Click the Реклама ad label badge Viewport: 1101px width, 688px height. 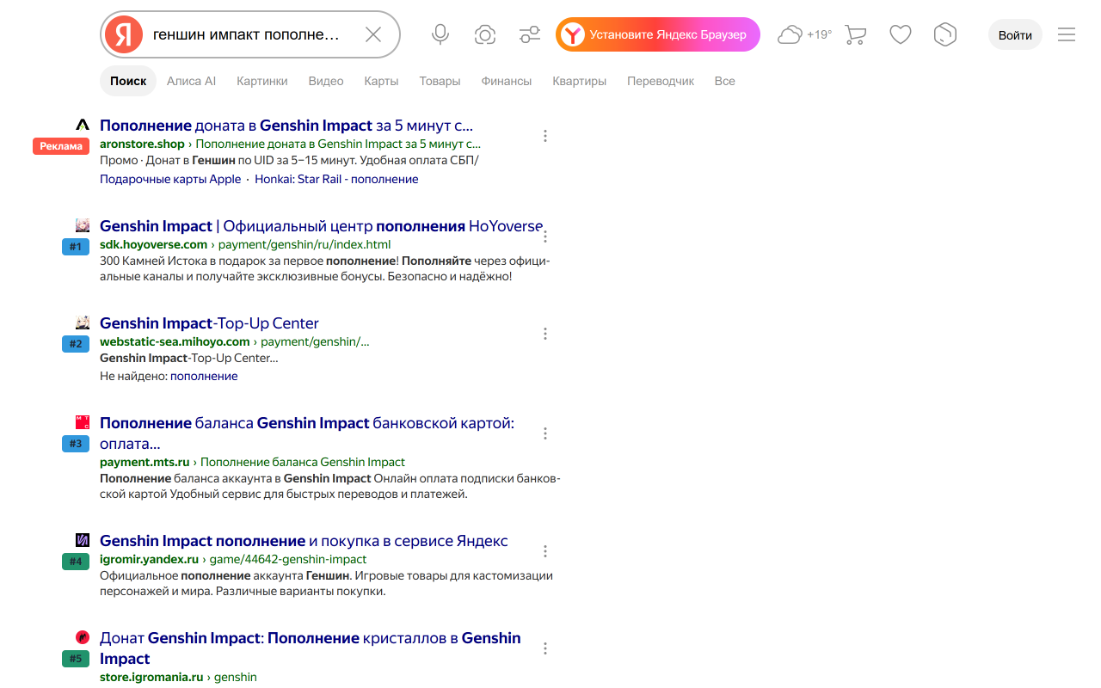pos(61,146)
